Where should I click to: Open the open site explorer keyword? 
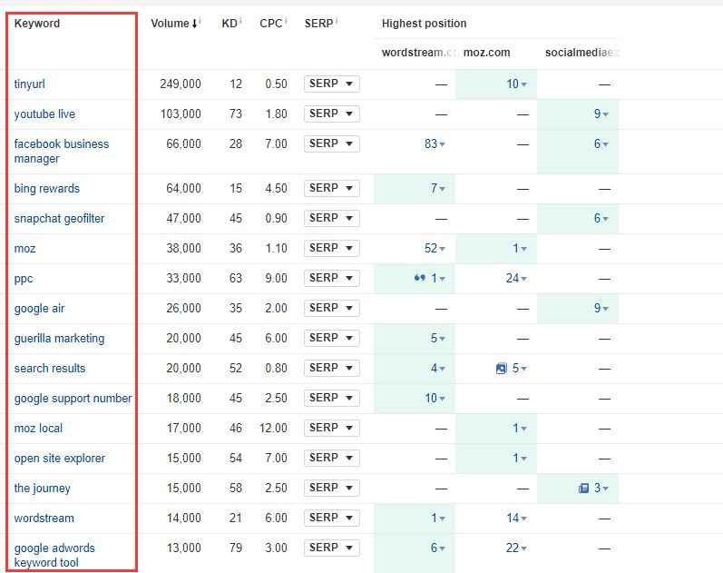(60, 459)
